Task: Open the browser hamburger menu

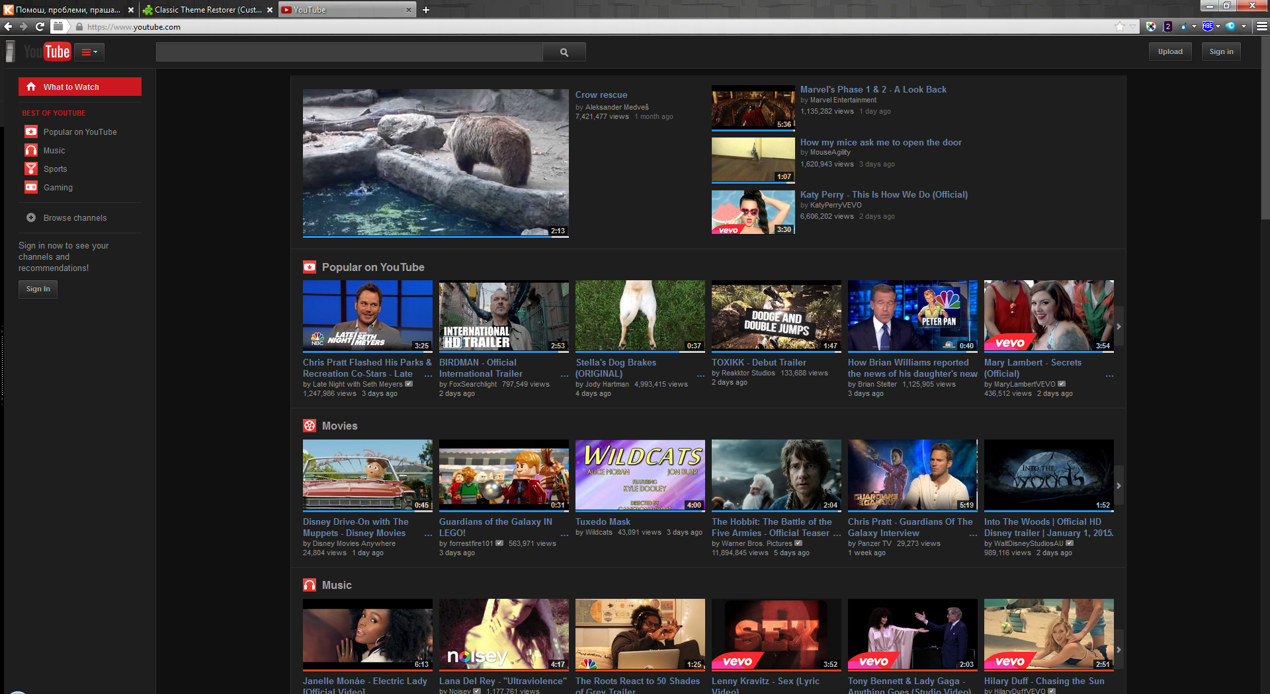Action: click(1261, 26)
